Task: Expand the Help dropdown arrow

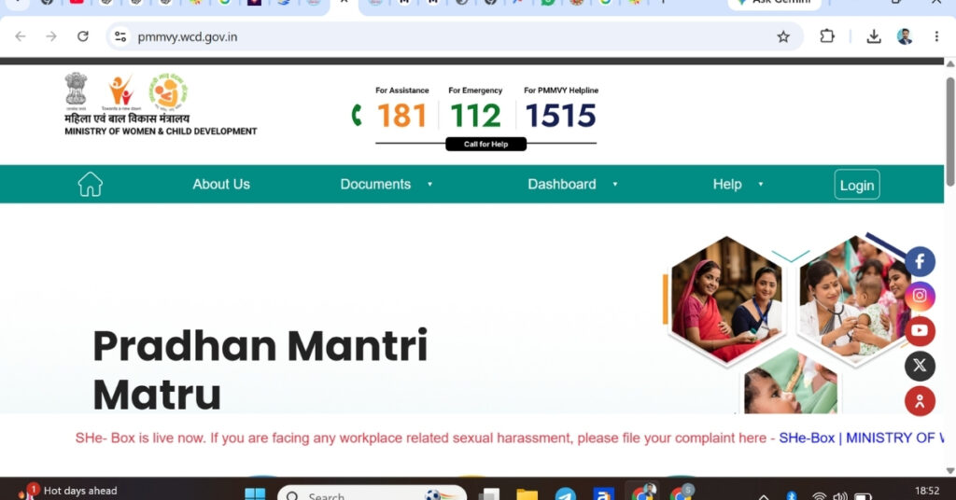Action: (760, 184)
